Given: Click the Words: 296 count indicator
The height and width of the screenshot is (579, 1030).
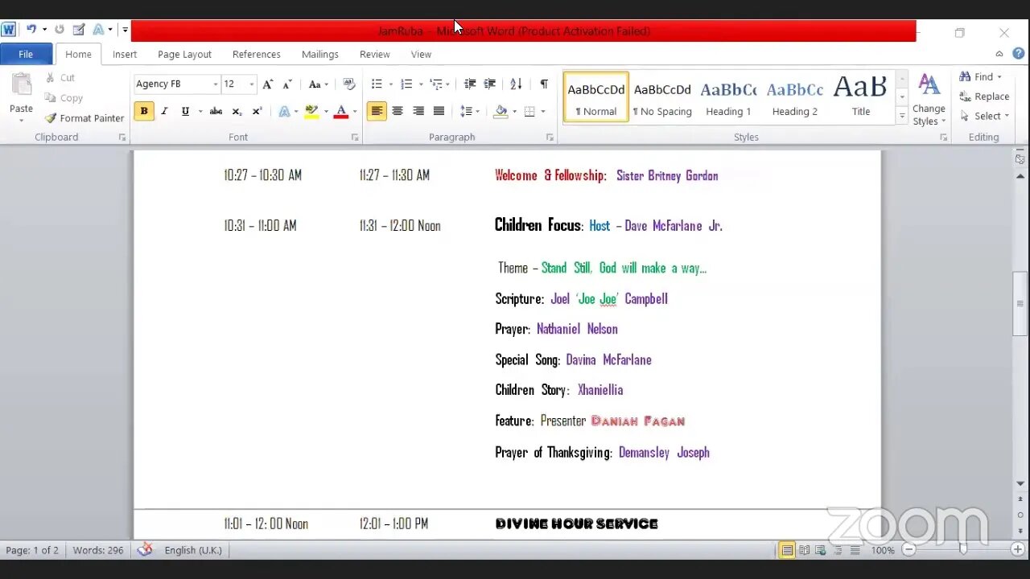Looking at the screenshot, I should point(98,550).
